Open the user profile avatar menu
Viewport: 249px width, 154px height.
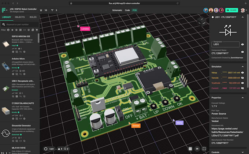click(x=243, y=10)
